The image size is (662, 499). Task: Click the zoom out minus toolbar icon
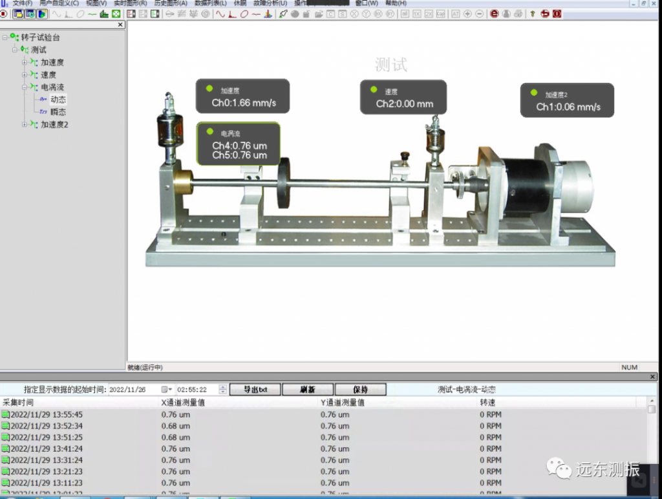479,14
